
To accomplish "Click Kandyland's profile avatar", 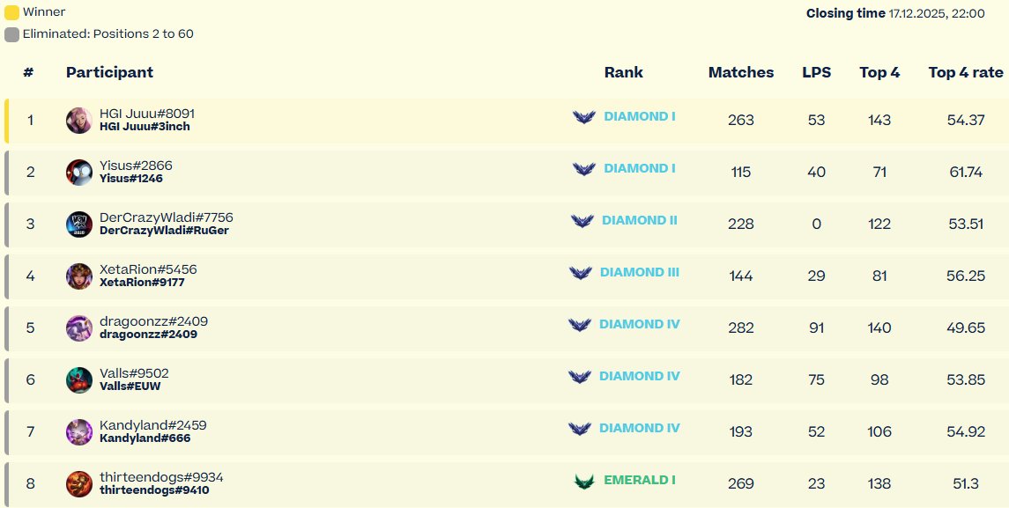I will (x=79, y=432).
